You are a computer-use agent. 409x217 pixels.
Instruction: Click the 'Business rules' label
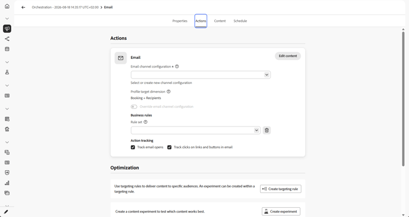(141, 115)
